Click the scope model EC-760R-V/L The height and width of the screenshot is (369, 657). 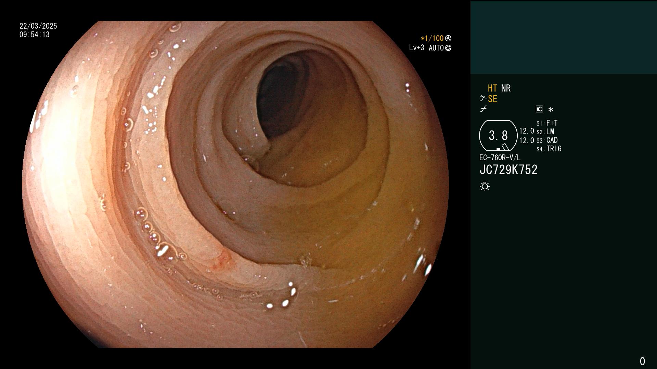[500, 158]
